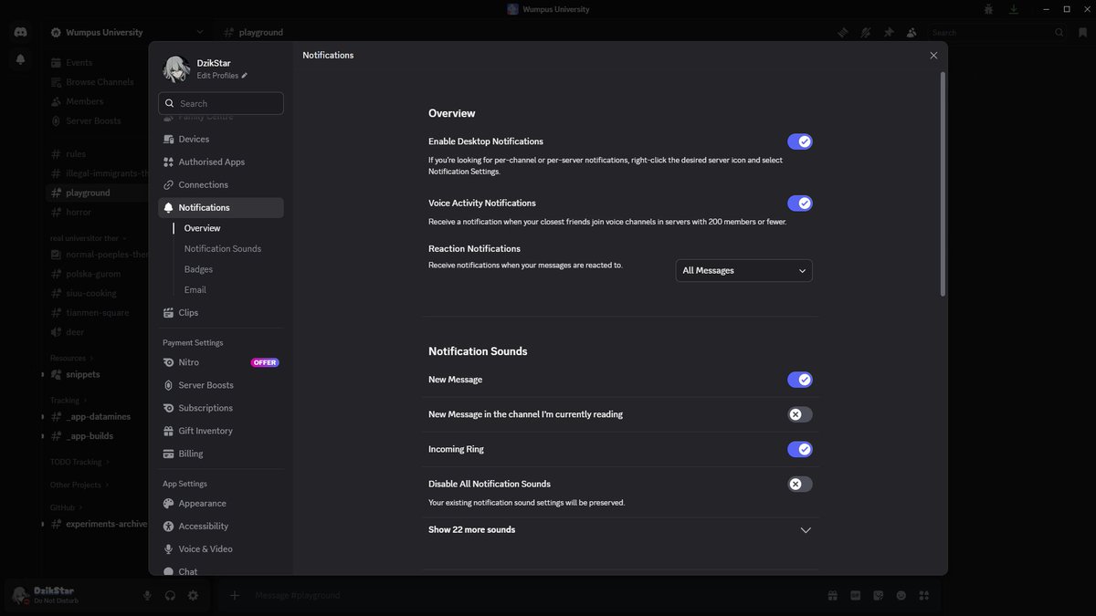The image size is (1096, 616).
Task: Click the Devices monitor icon
Action: point(169,139)
